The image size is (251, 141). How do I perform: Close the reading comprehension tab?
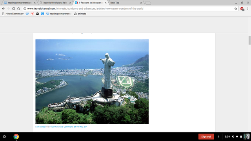click(x=35, y=3)
